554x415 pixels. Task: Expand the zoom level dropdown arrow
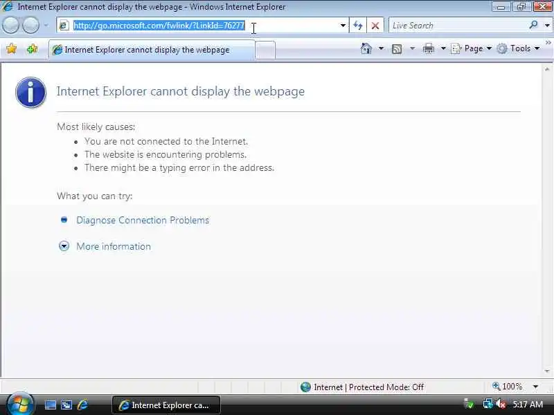click(535, 387)
